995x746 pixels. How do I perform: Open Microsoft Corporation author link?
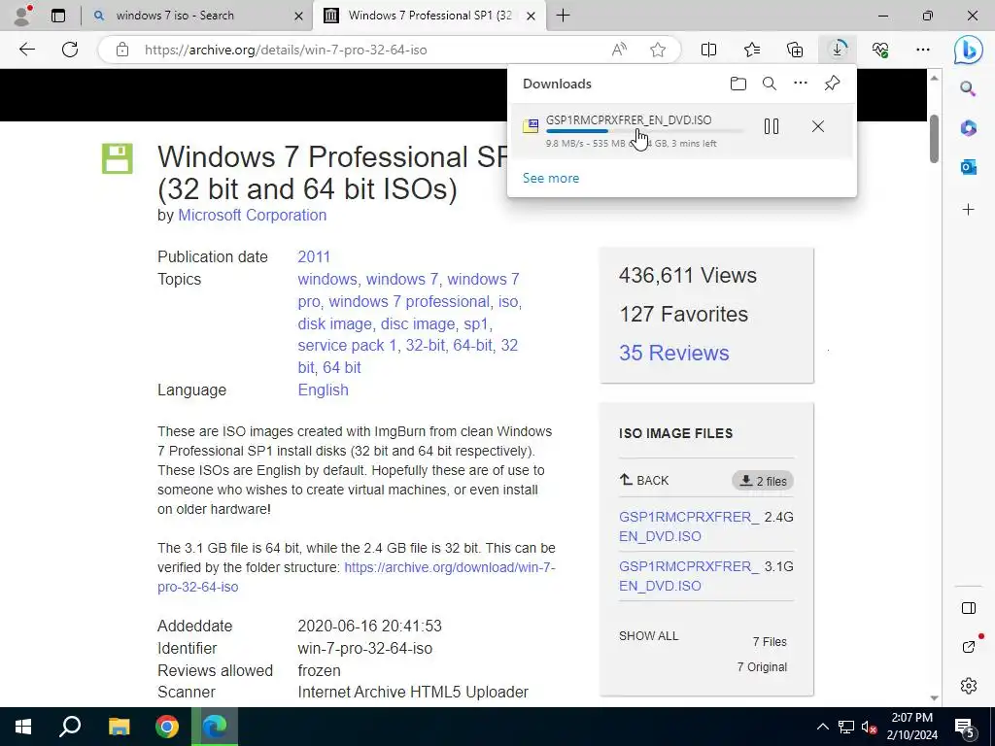point(252,215)
